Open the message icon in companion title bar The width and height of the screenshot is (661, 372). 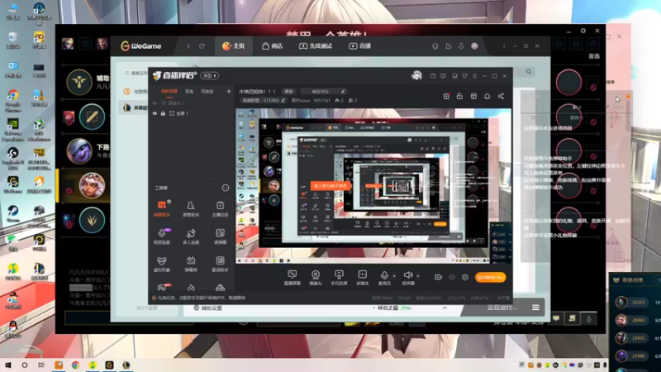point(443,76)
